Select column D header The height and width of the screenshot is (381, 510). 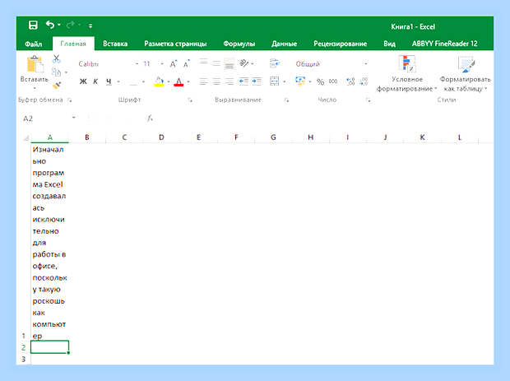click(161, 137)
